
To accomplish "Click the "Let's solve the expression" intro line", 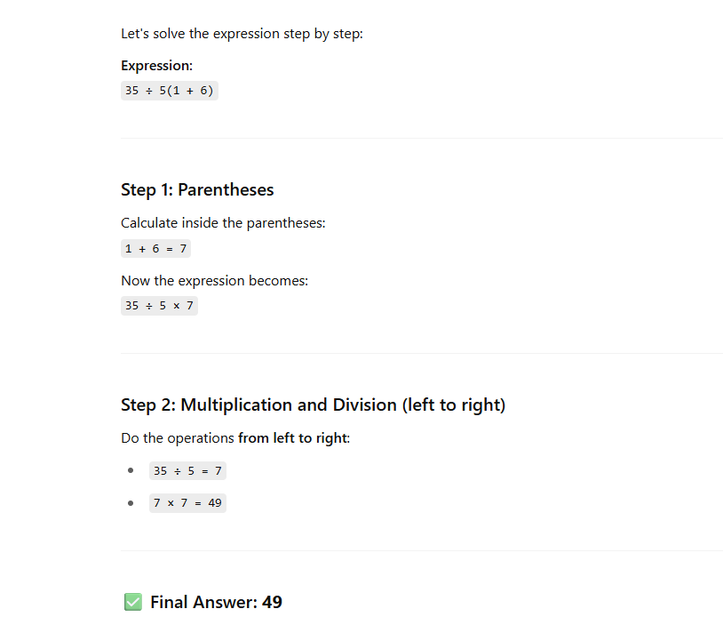I will click(x=242, y=34).
